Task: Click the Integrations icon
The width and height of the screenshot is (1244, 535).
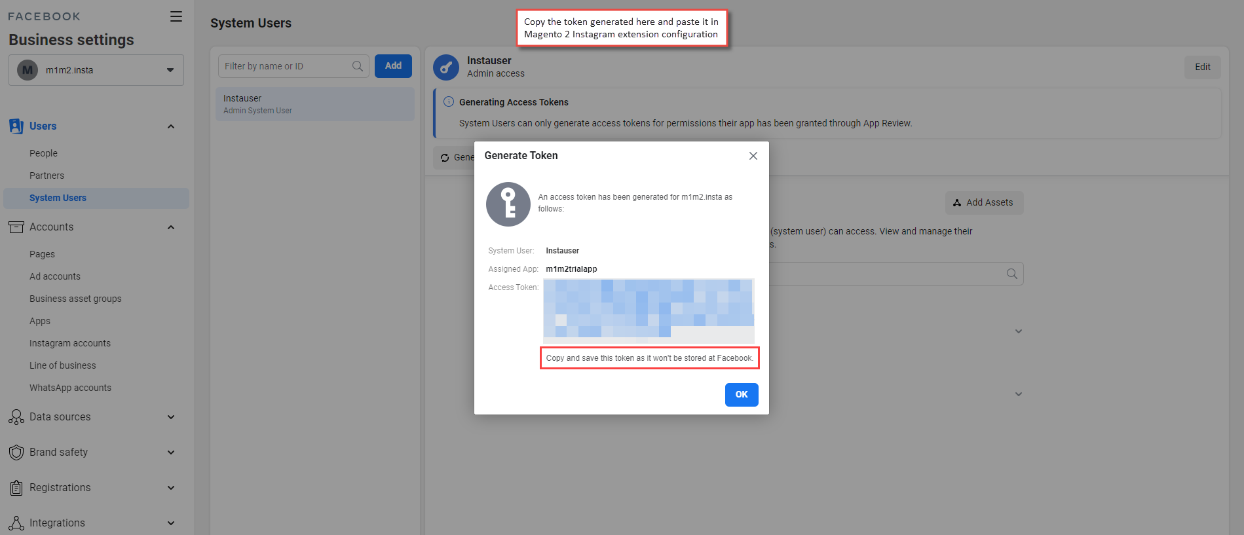Action: (x=16, y=523)
